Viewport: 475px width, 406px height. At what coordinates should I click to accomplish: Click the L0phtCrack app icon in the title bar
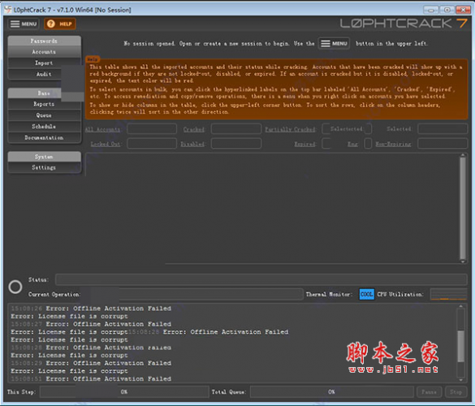(8, 10)
